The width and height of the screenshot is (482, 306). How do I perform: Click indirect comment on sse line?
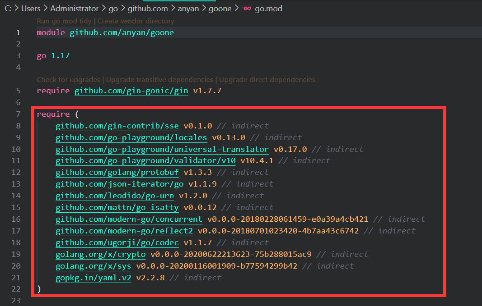[243, 126]
